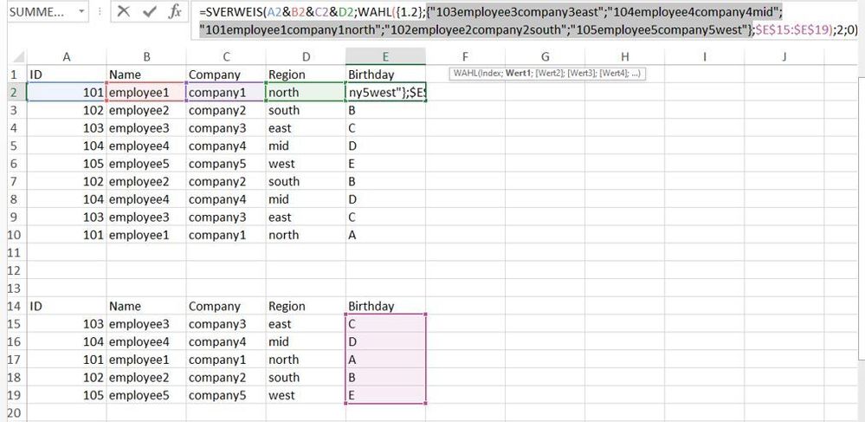The image size is (865, 422).
Task: Select row 6 header
Action: pos(16,164)
